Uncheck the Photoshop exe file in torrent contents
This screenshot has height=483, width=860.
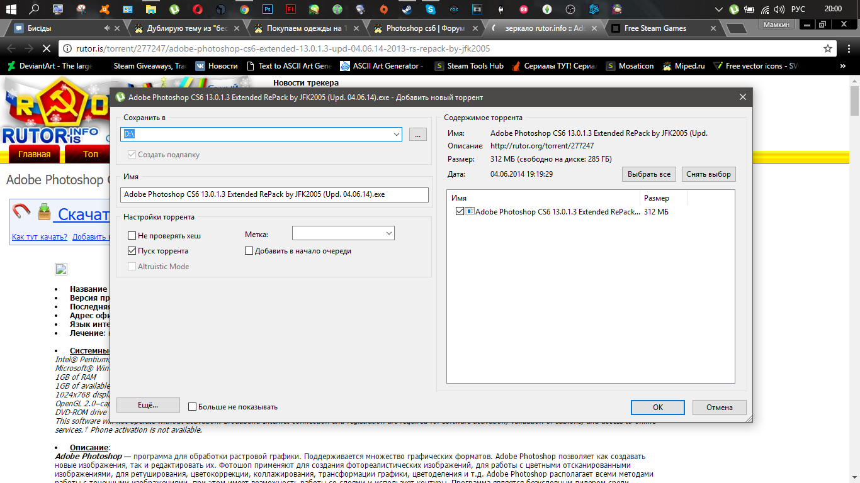pyautogui.click(x=460, y=212)
